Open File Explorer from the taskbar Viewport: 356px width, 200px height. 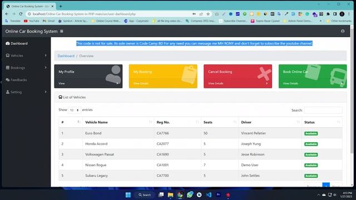(170, 195)
